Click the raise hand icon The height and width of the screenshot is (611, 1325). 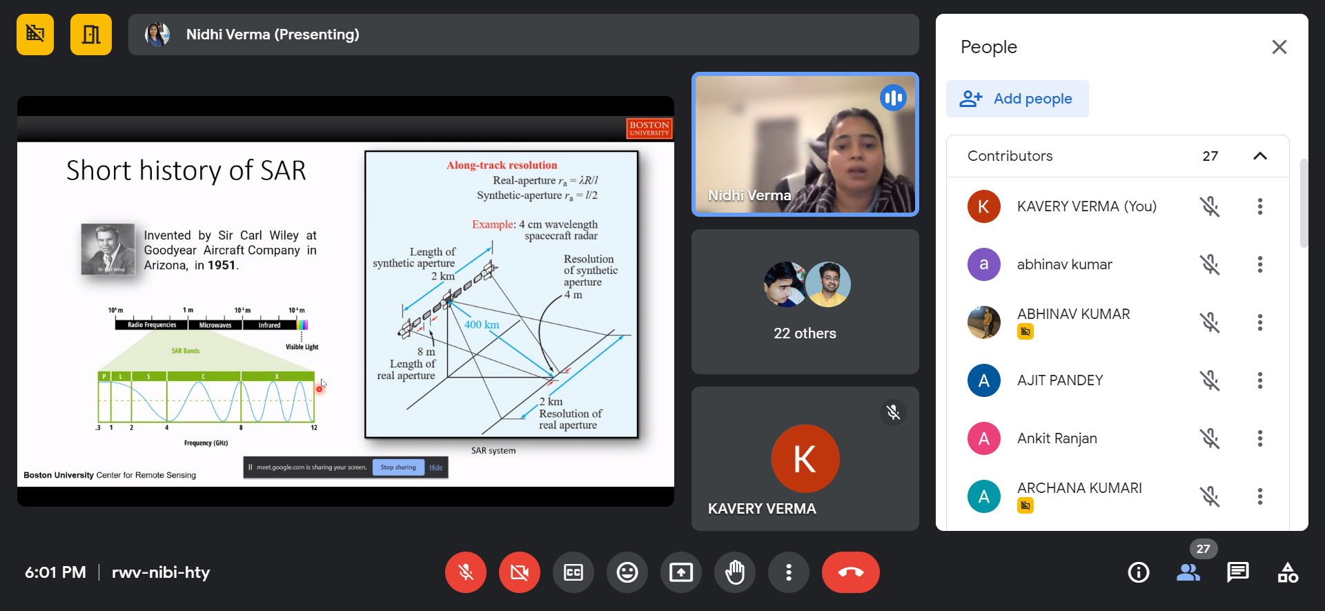pyautogui.click(x=735, y=572)
